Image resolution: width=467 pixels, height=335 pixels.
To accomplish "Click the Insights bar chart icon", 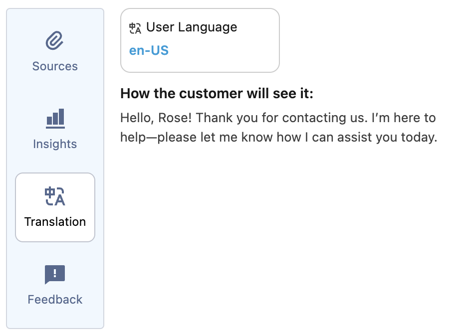I will tap(55, 118).
